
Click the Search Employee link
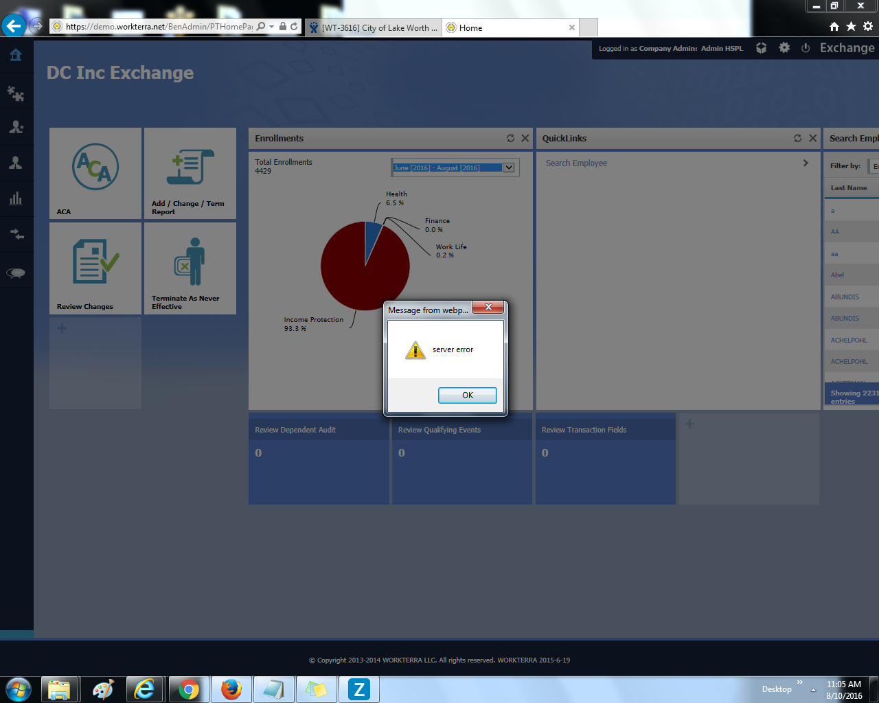point(576,163)
